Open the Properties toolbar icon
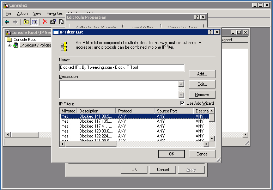 coord(53,22)
